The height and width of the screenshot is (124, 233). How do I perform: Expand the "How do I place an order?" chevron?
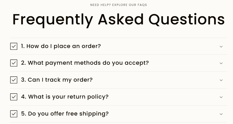(x=221, y=46)
